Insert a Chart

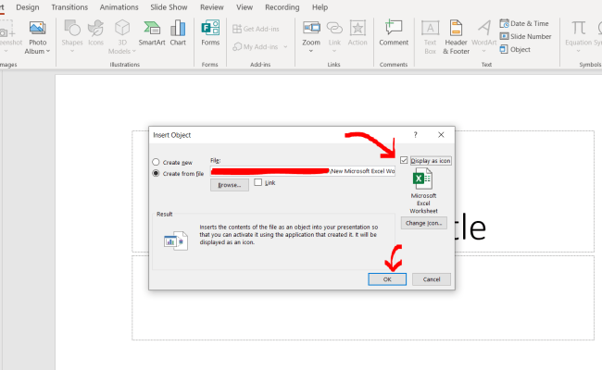[178, 33]
